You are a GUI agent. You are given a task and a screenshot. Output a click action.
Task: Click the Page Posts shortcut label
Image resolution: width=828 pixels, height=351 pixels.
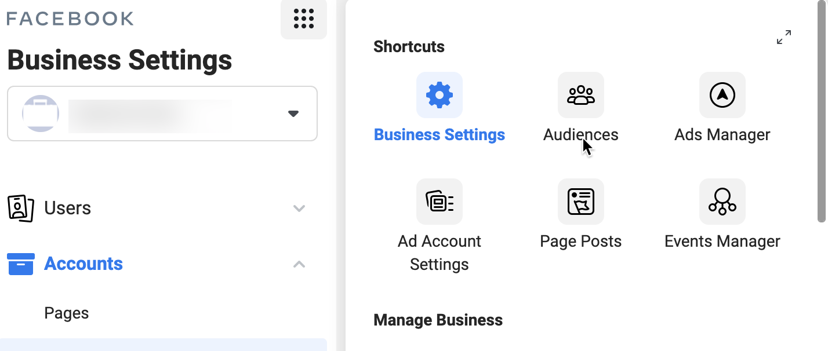pos(581,242)
